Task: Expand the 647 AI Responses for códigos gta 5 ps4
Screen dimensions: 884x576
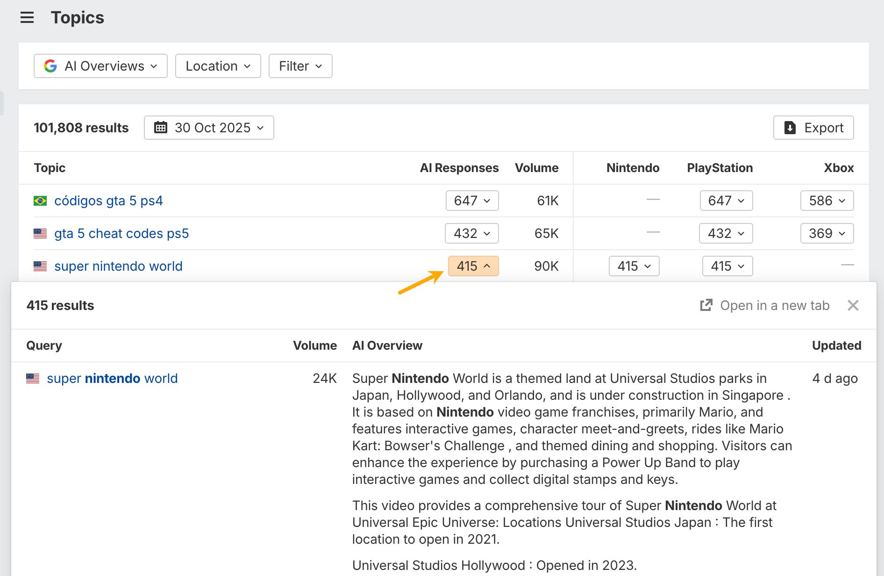Action: (472, 201)
